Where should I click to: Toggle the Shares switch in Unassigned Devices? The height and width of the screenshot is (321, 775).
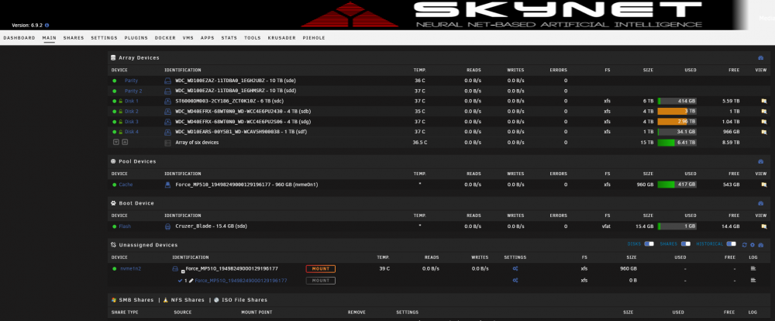click(686, 244)
